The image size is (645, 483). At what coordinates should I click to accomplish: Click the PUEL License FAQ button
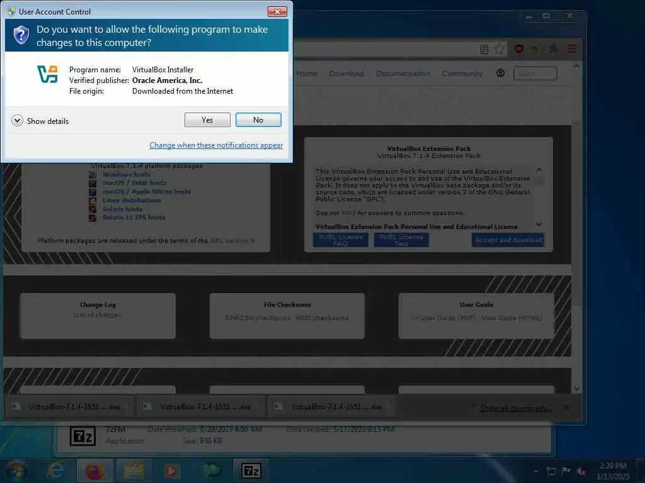click(341, 240)
